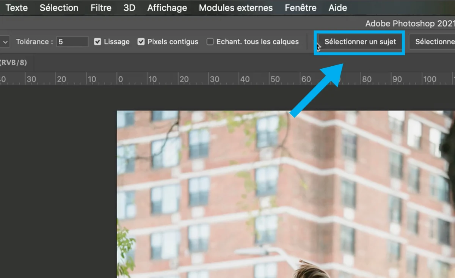
Task: Click the horizontal ruler above the canvas
Action: tap(227, 79)
